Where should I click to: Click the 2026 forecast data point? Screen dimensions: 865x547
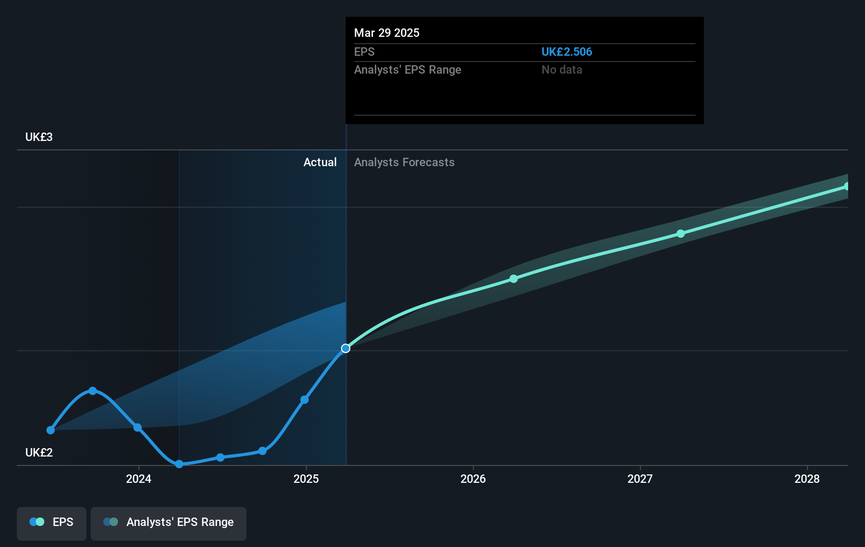pos(513,279)
